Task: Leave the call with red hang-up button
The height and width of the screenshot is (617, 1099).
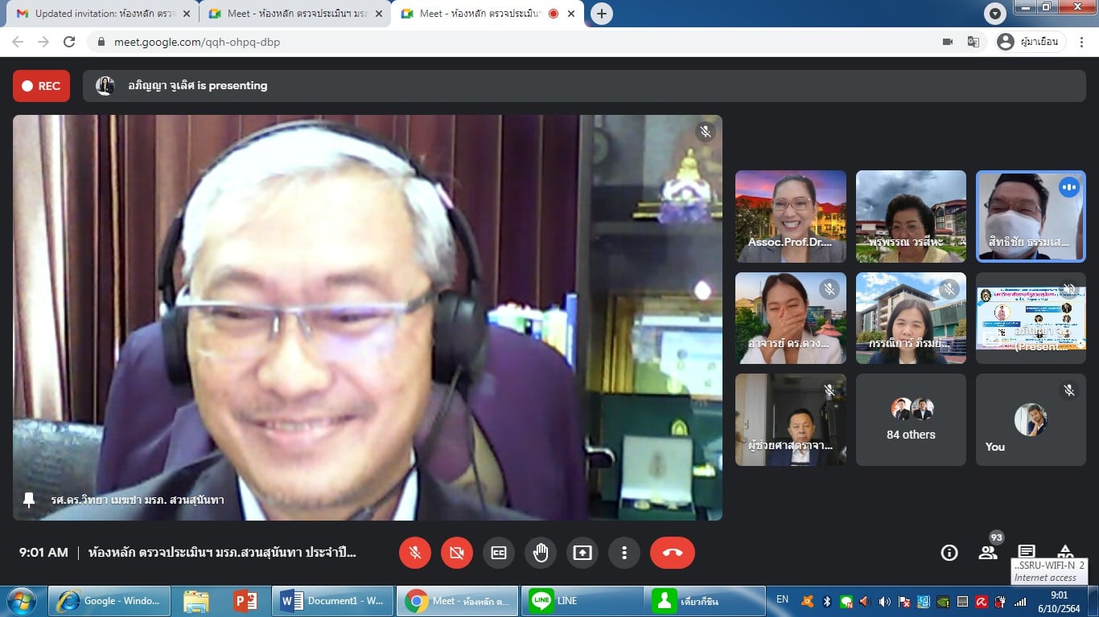Action: click(673, 553)
